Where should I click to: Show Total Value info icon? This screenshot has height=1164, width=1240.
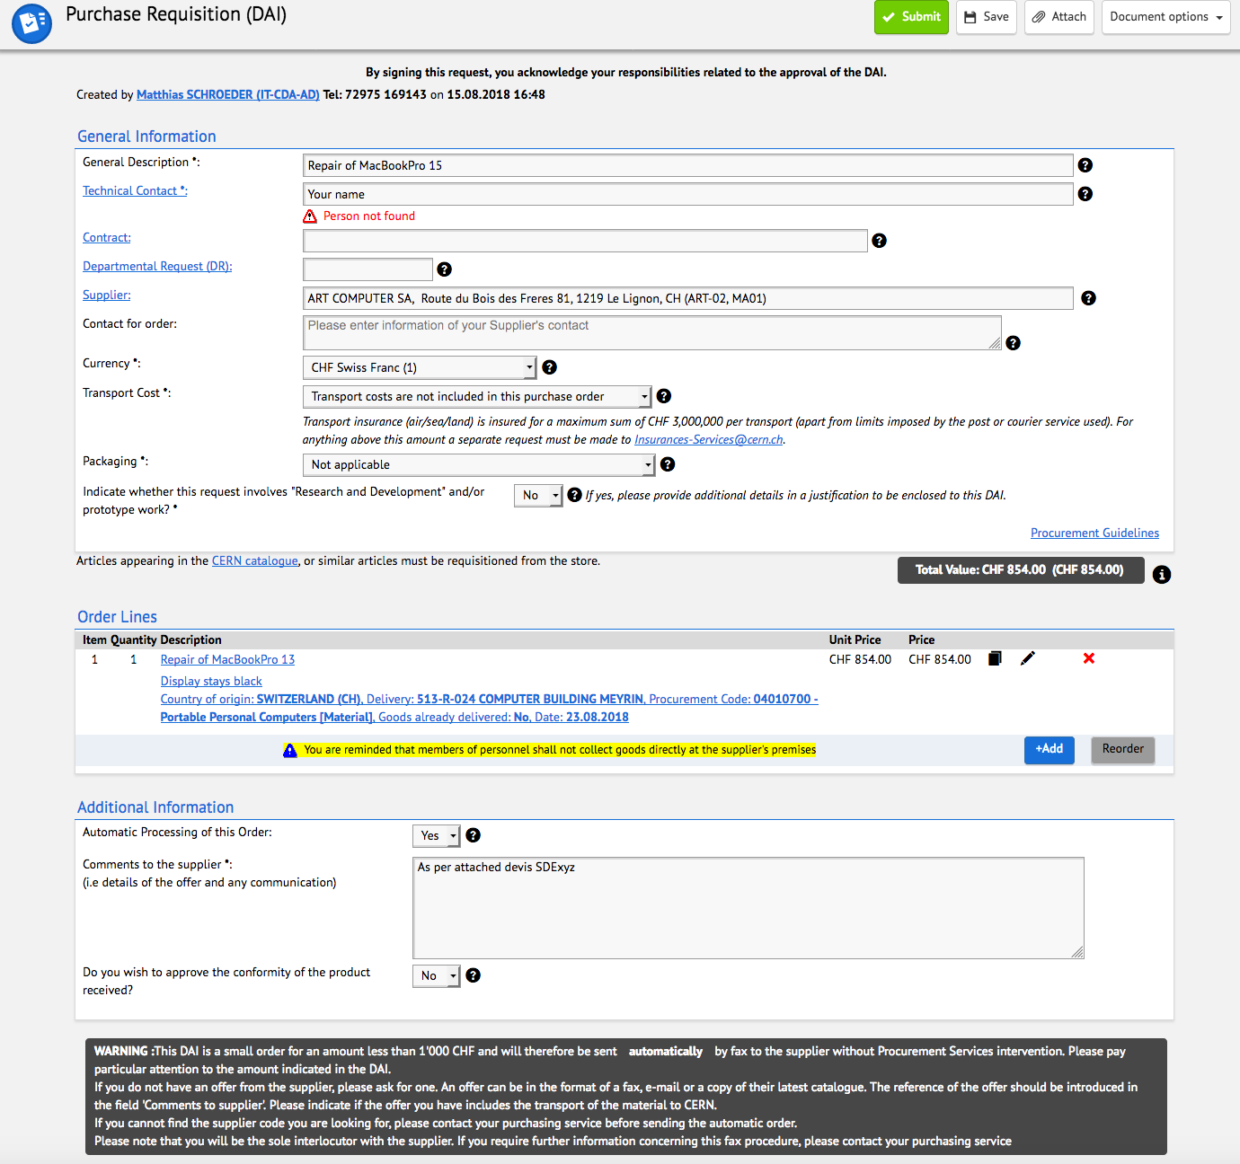click(x=1162, y=575)
